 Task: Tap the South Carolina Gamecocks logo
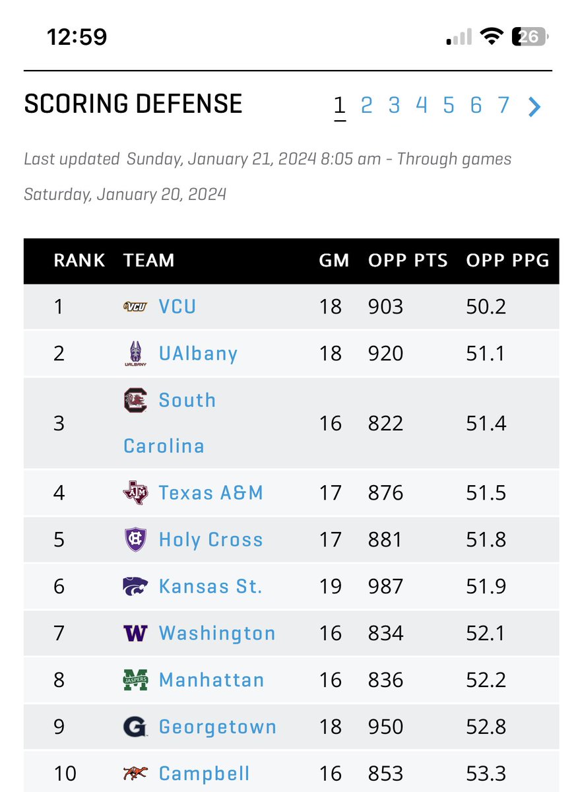pos(135,401)
